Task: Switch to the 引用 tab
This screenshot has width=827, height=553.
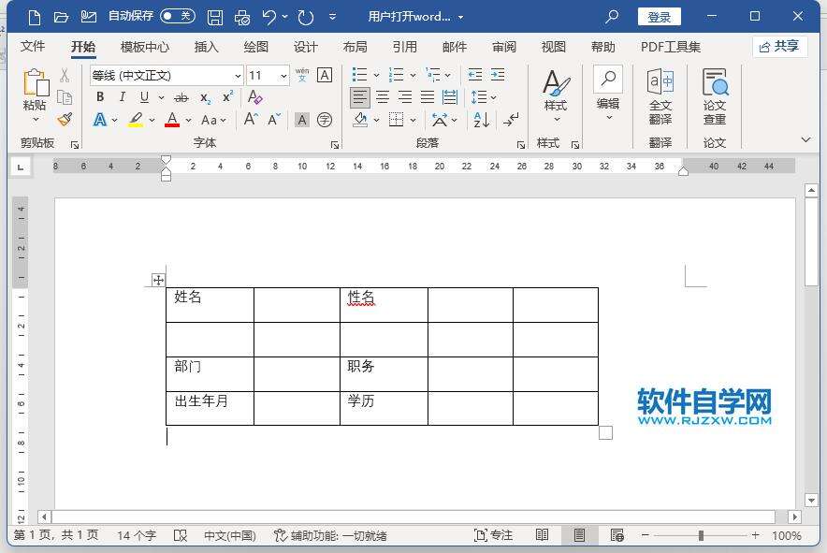Action: tap(404, 47)
